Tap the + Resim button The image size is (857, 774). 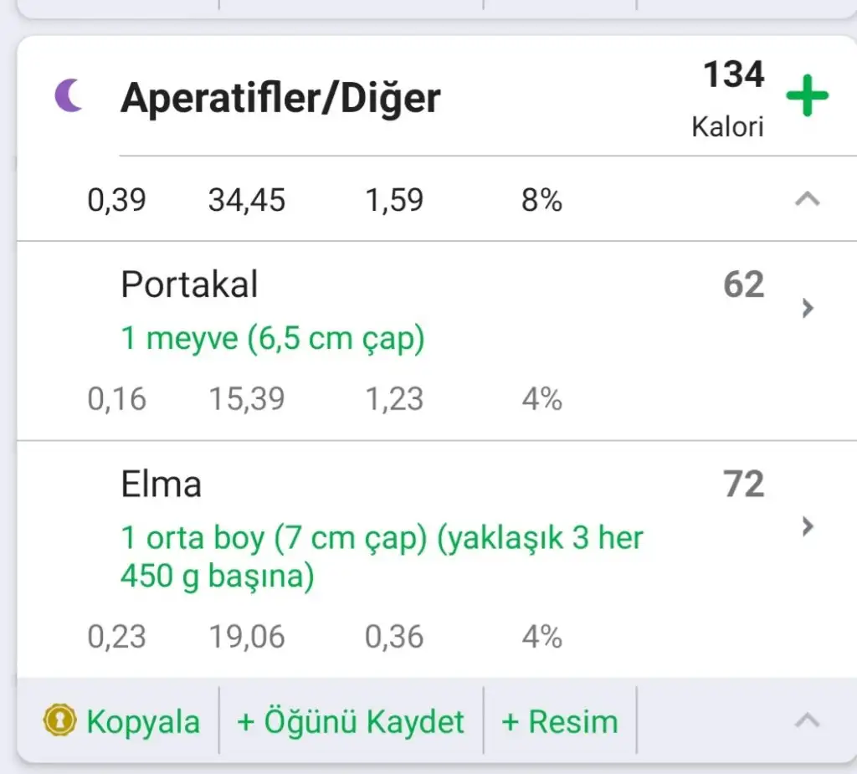[x=559, y=721]
